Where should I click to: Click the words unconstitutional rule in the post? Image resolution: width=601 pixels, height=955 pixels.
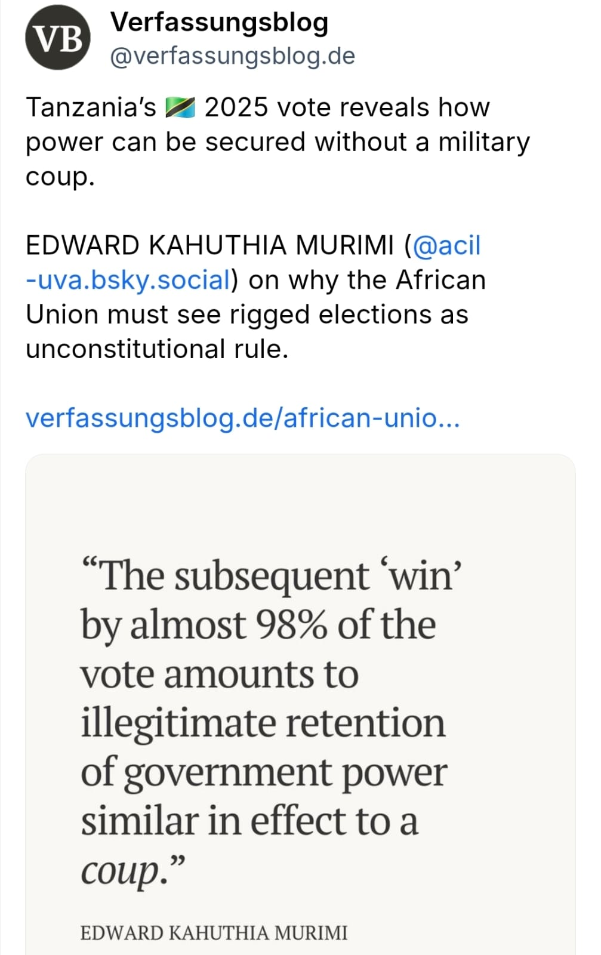coord(157,349)
